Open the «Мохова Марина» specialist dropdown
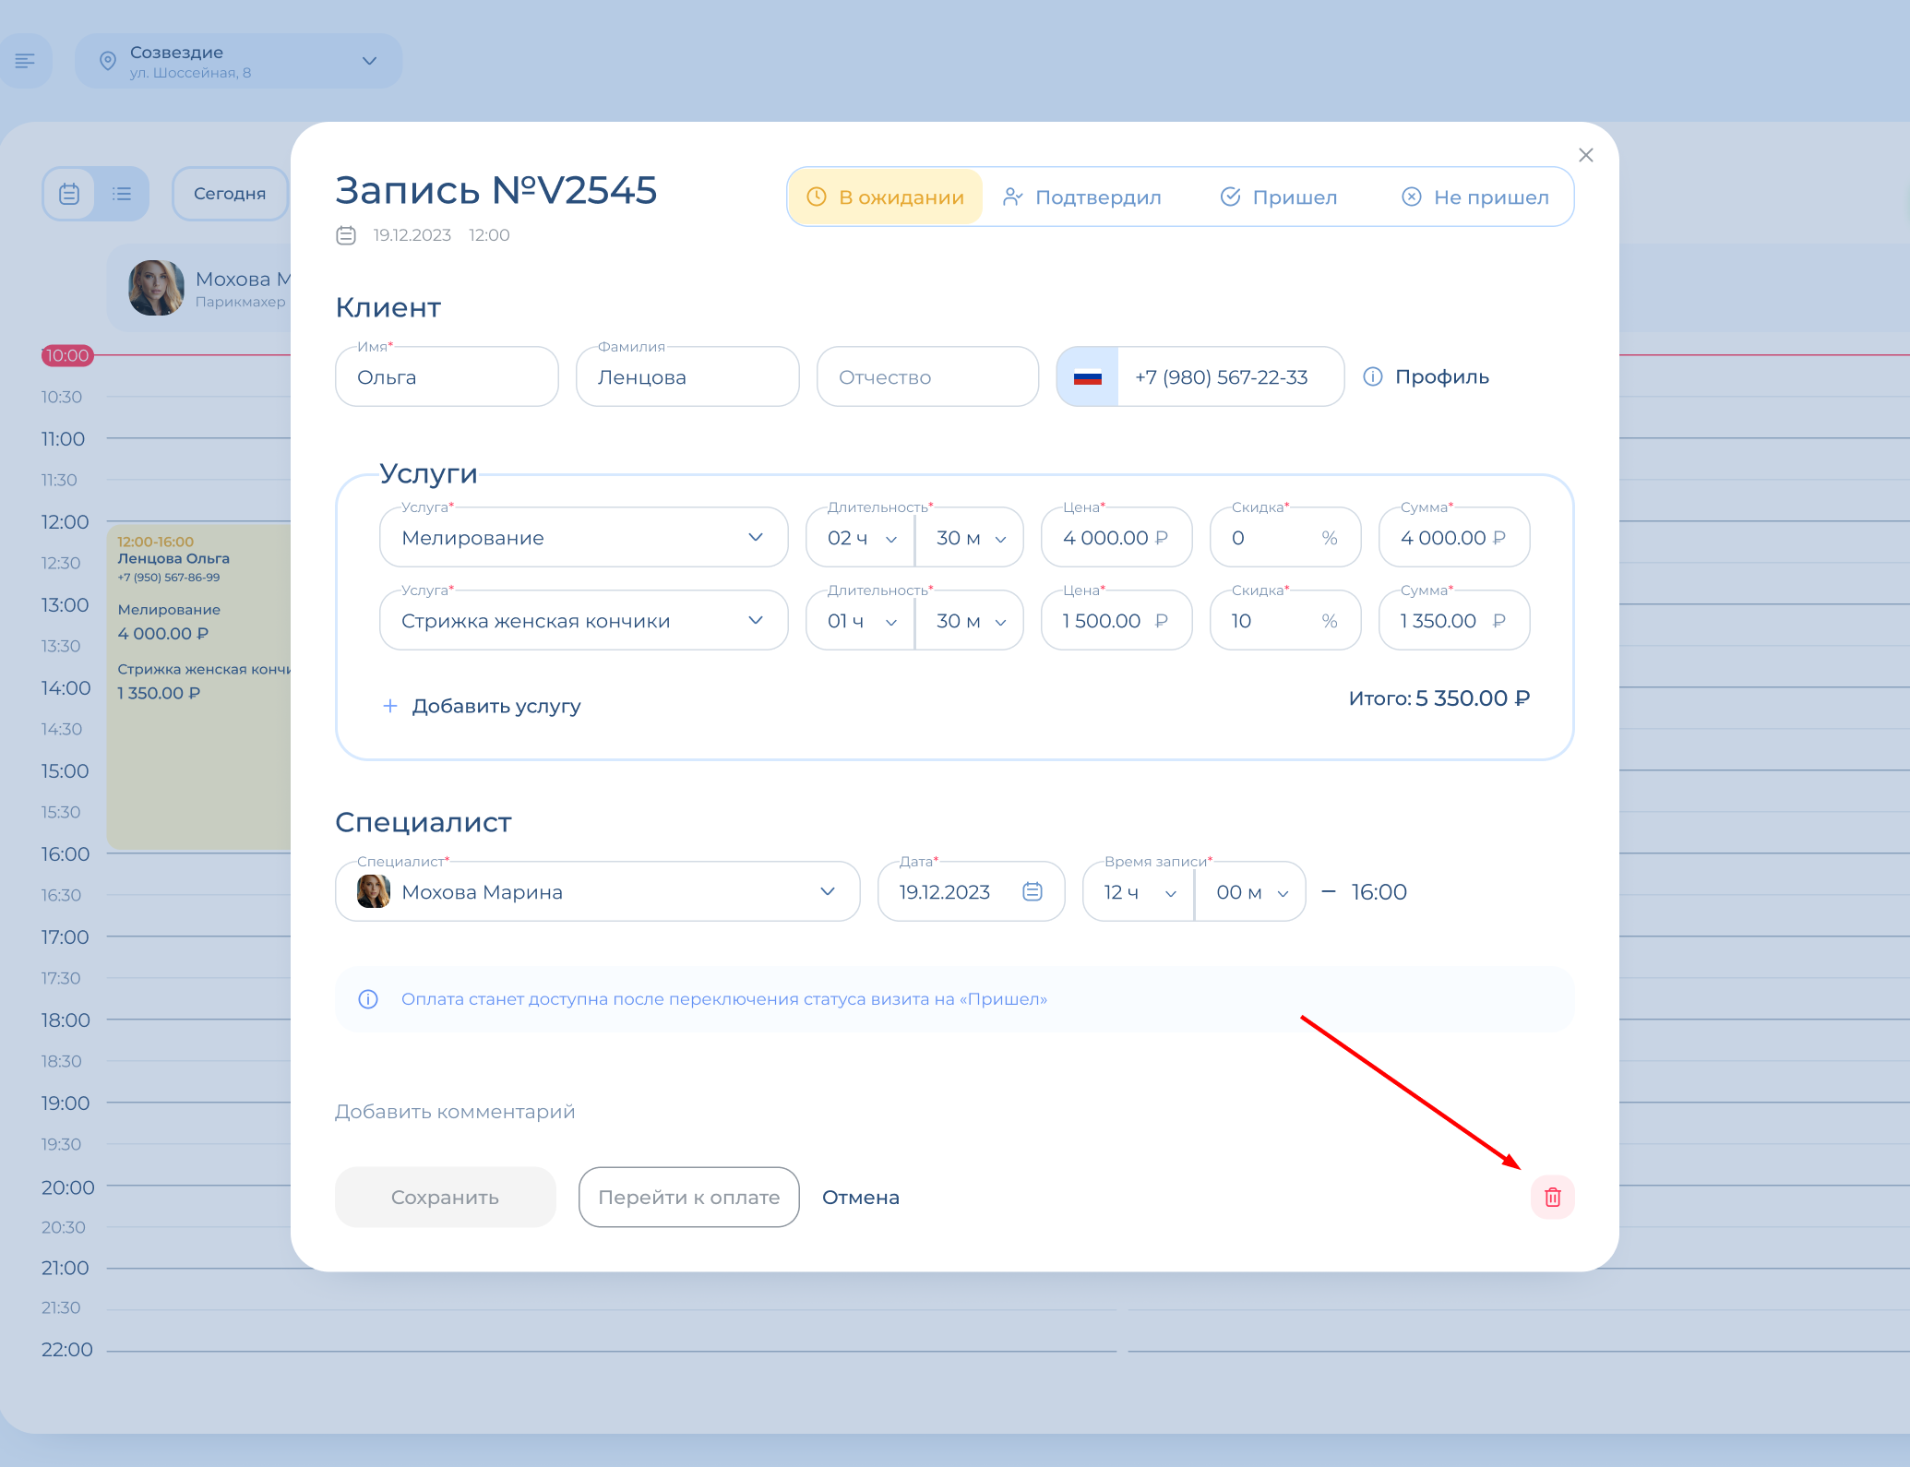The image size is (1910, 1467). (598, 891)
